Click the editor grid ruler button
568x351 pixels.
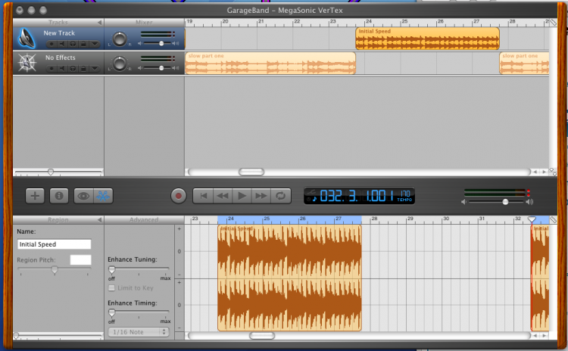click(553, 219)
